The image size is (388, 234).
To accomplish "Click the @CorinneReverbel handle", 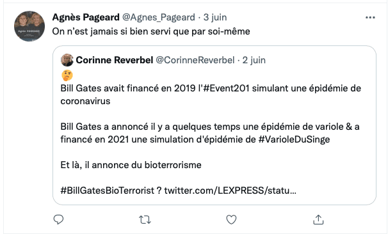I will [195, 60].
